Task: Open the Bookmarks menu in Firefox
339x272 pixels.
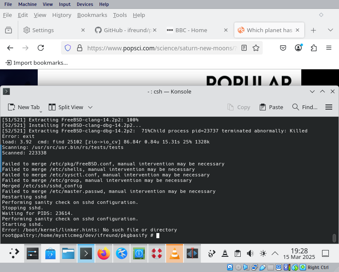Action: [92, 15]
